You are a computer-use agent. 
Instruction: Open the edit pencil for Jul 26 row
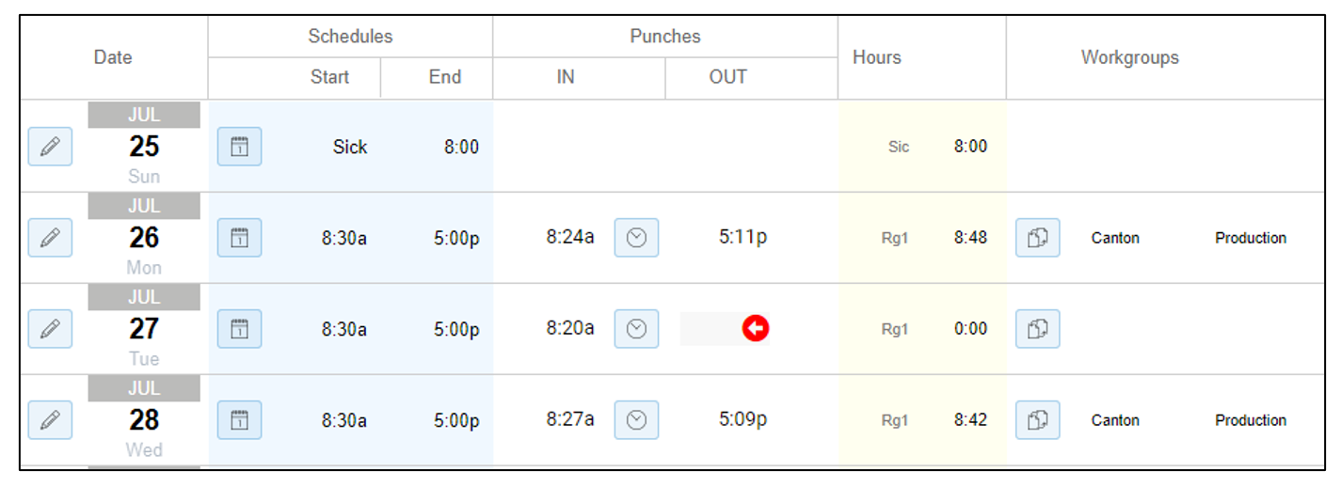[x=50, y=238]
